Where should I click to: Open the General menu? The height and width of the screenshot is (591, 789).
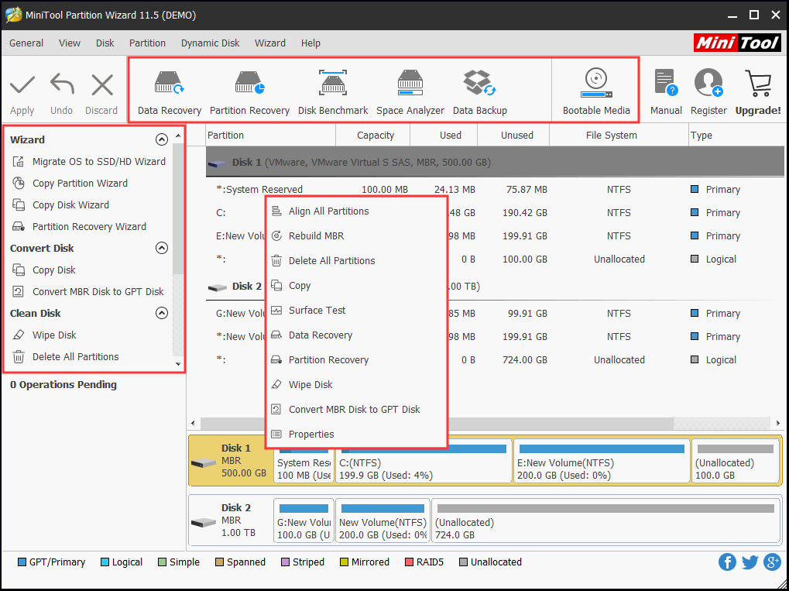(26, 43)
